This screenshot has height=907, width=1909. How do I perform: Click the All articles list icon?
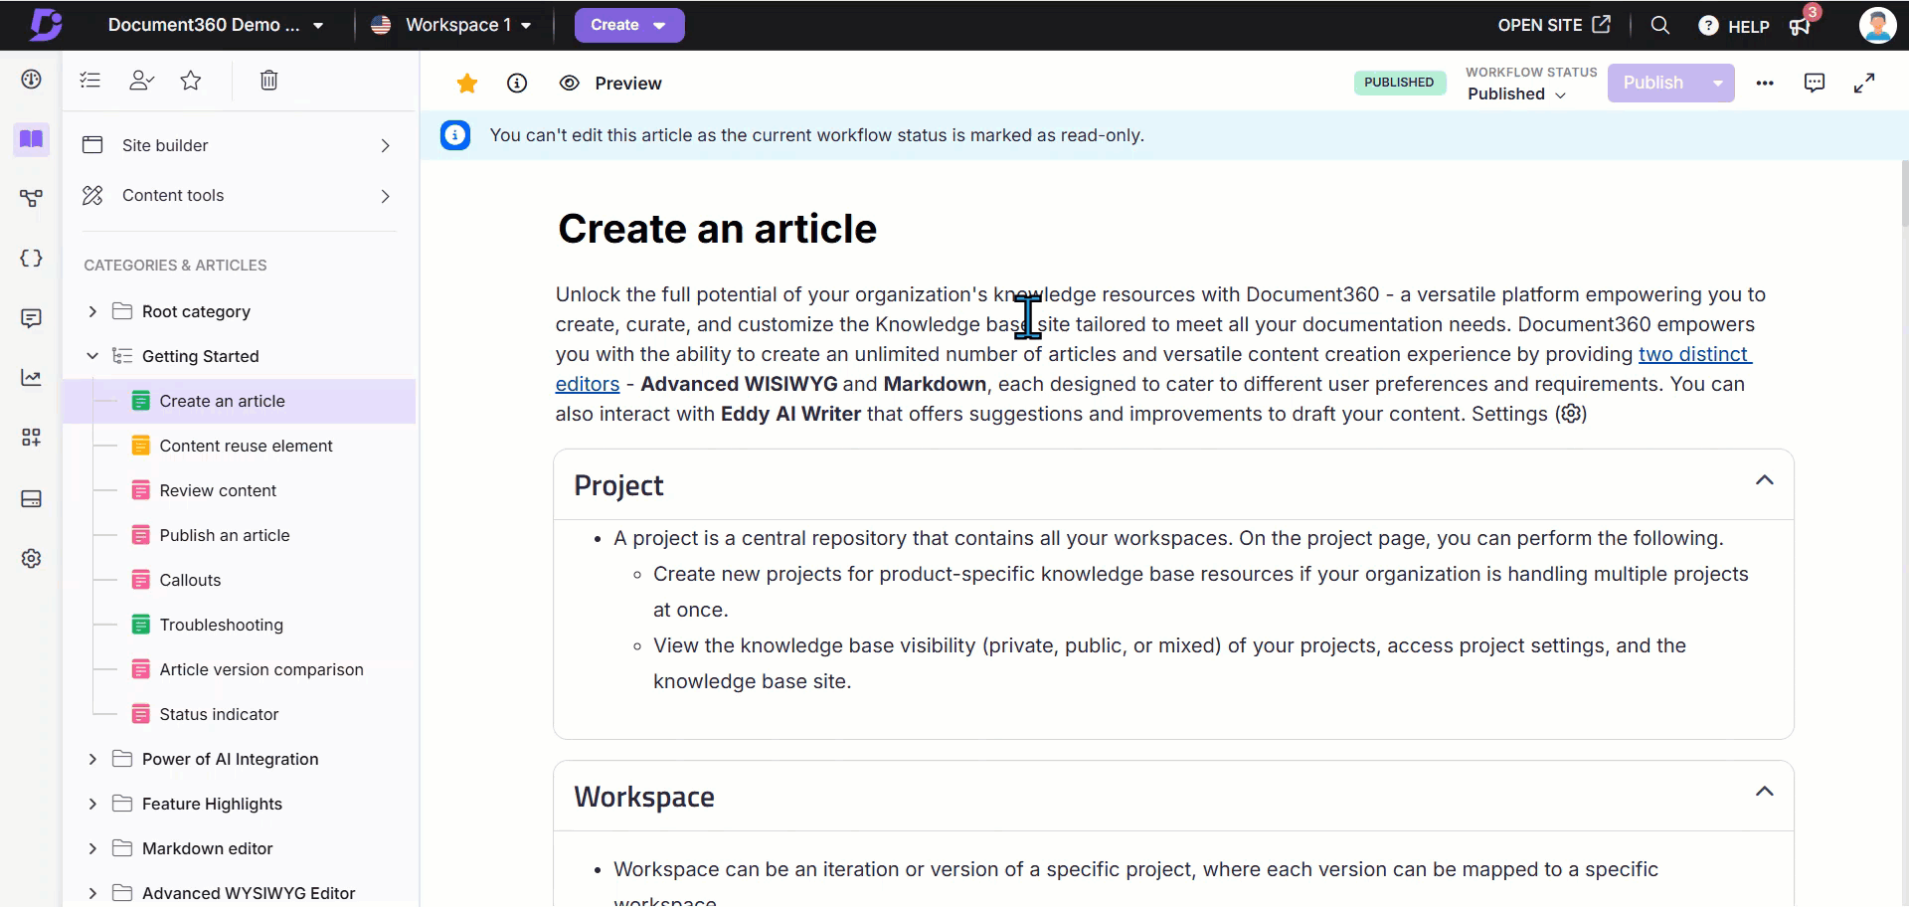point(90,81)
